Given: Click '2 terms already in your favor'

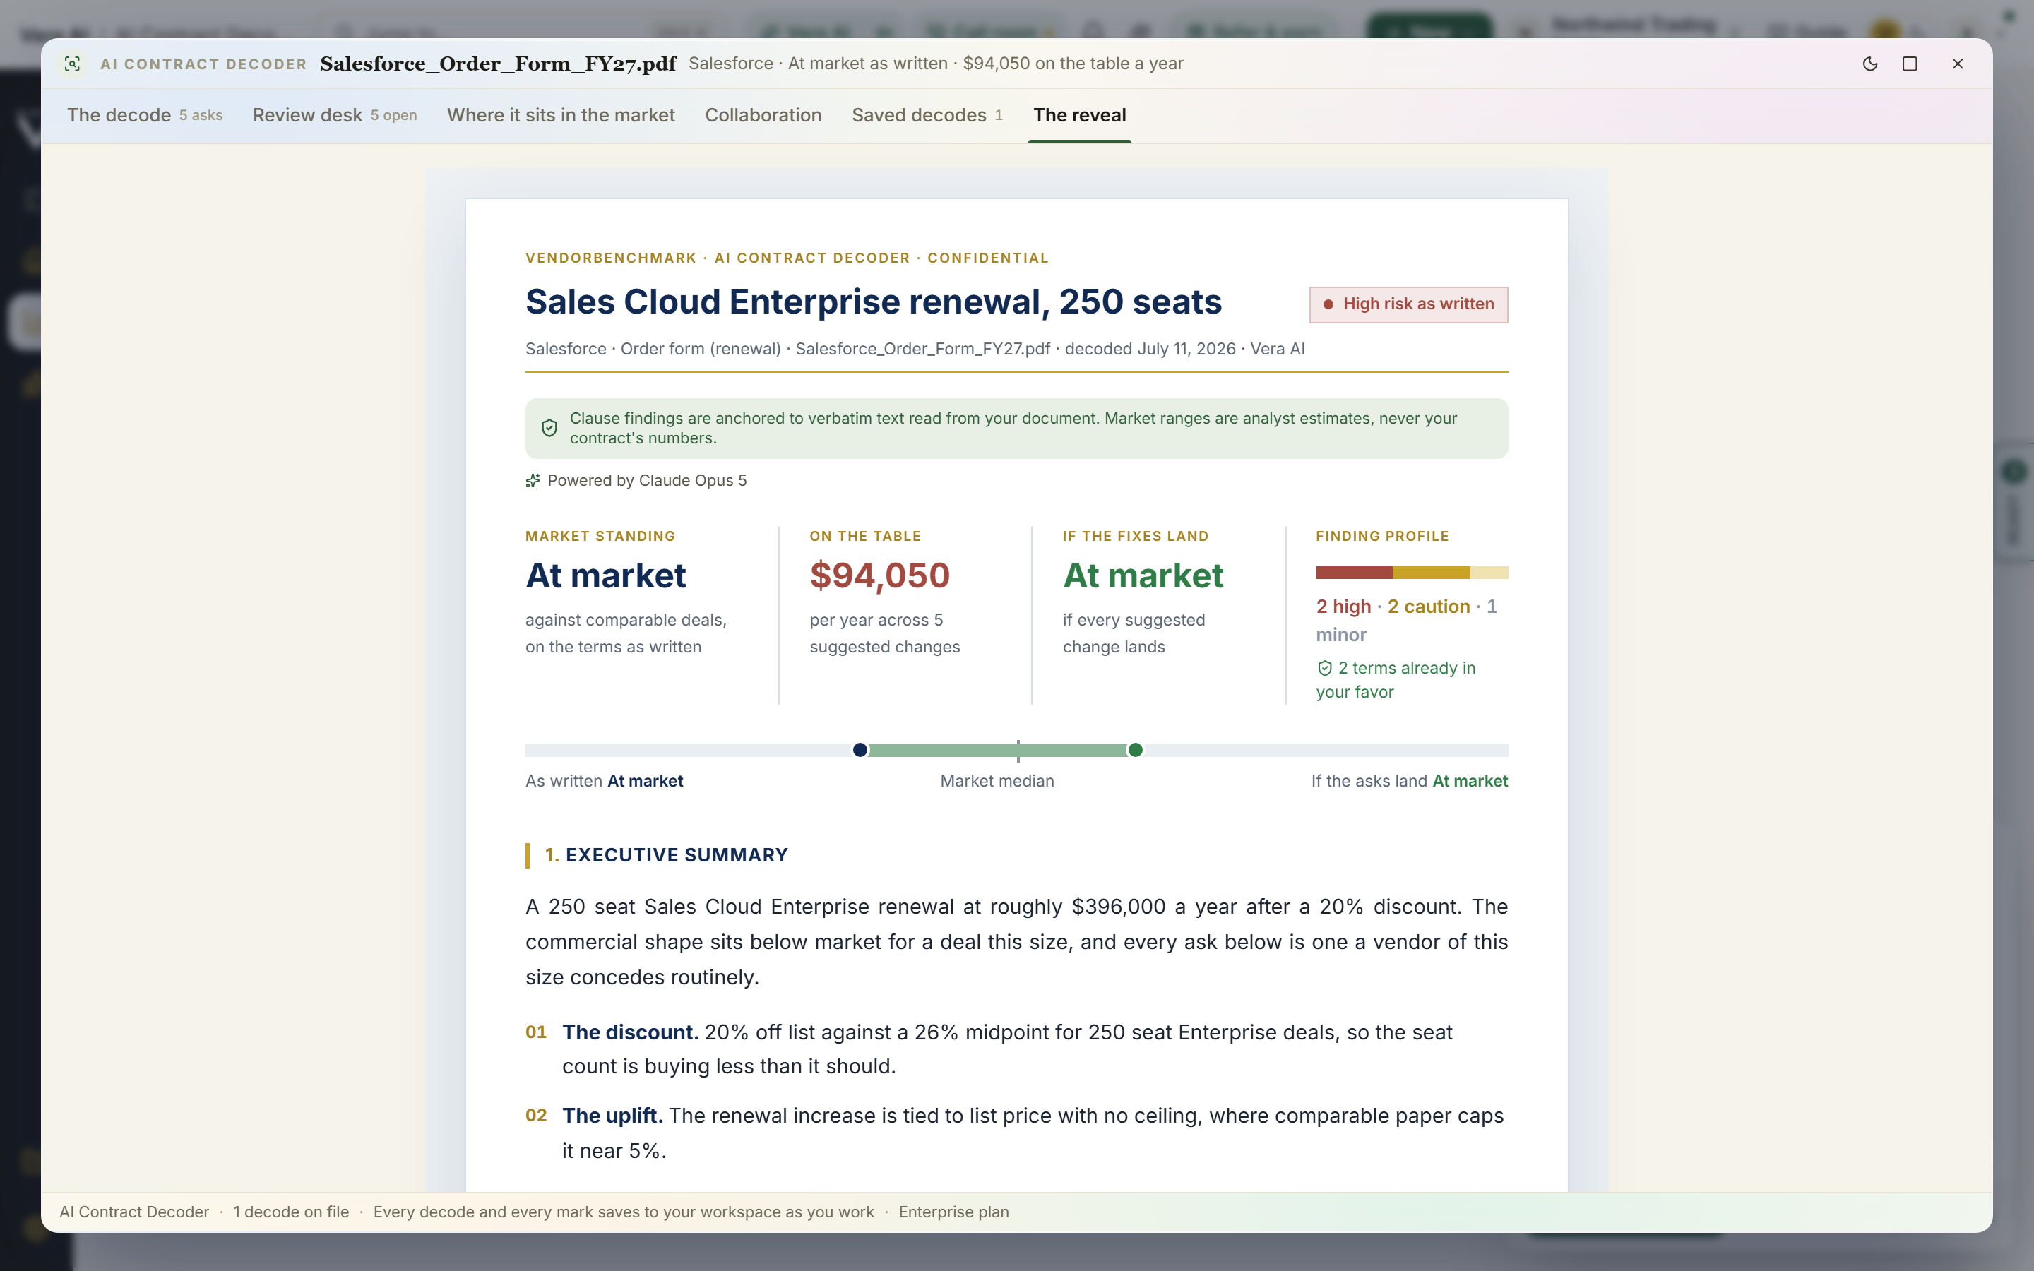Looking at the screenshot, I should pyautogui.click(x=1396, y=680).
